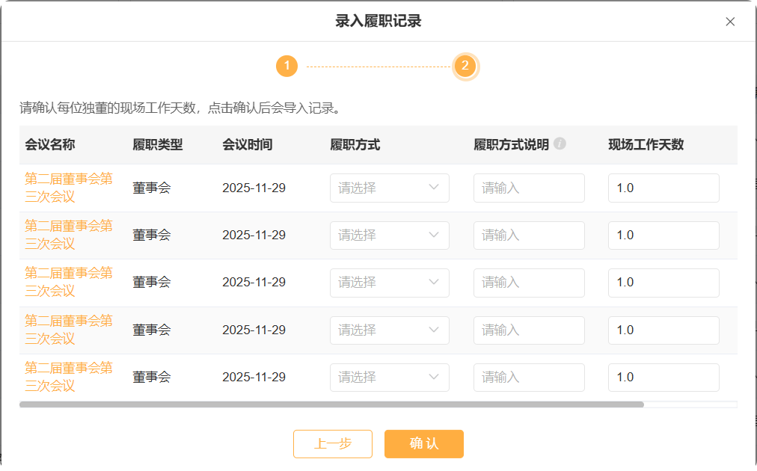The height and width of the screenshot is (471, 757).
Task: Open the 履职方式 dropdown in fourth row
Action: click(389, 330)
